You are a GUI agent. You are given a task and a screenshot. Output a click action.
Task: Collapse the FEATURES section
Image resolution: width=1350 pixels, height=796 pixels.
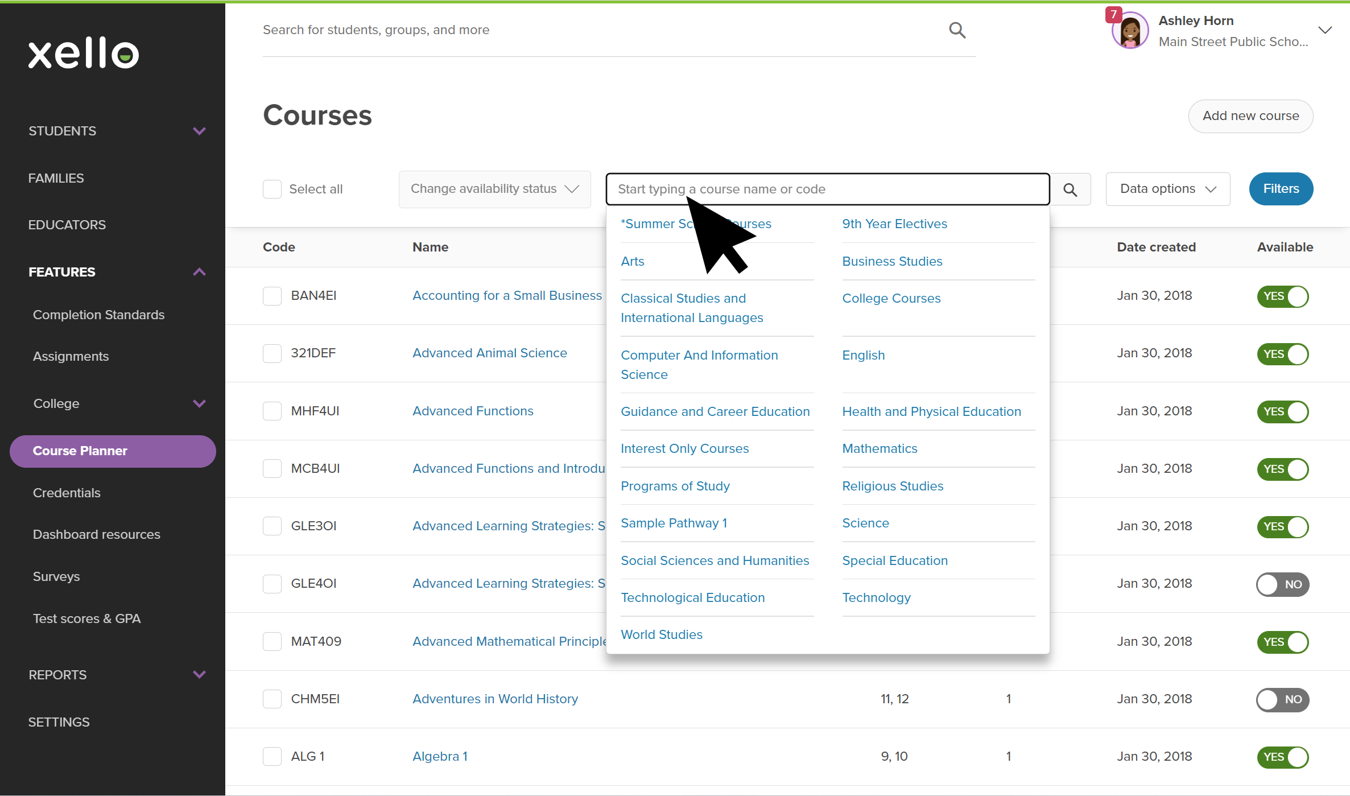pos(199,271)
